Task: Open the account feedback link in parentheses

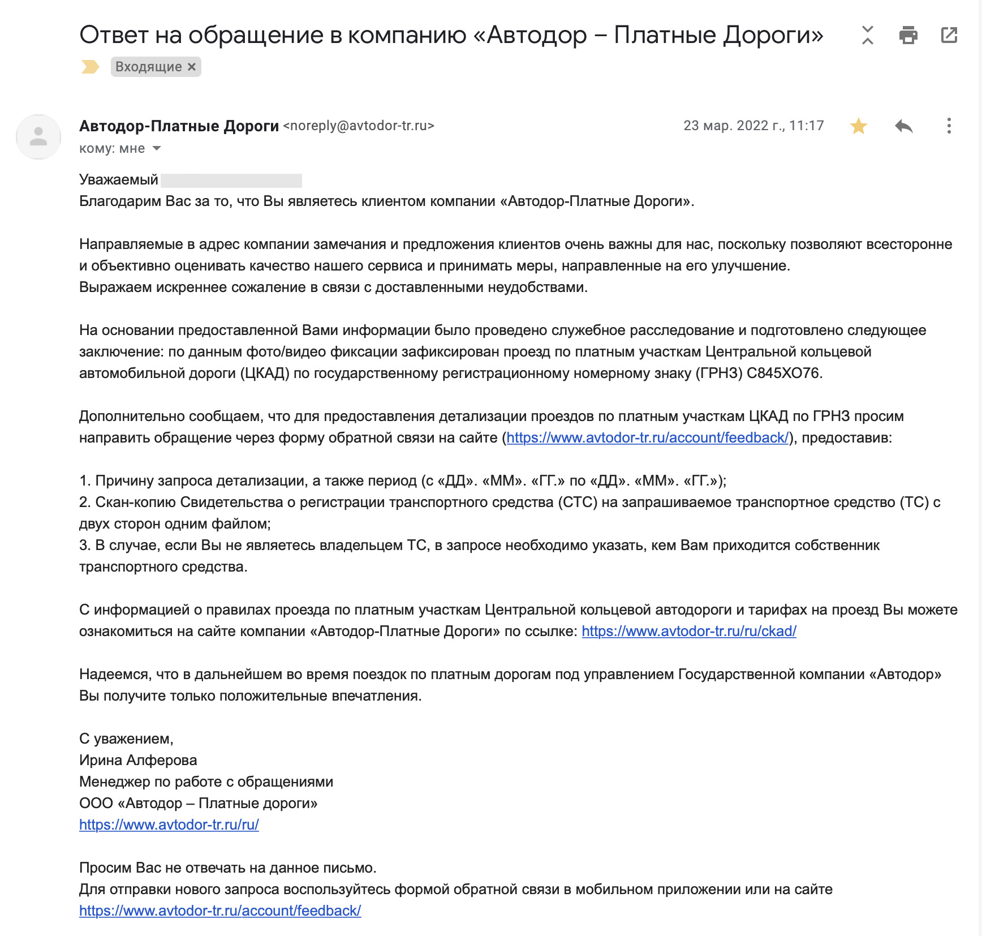Action: coord(647,437)
